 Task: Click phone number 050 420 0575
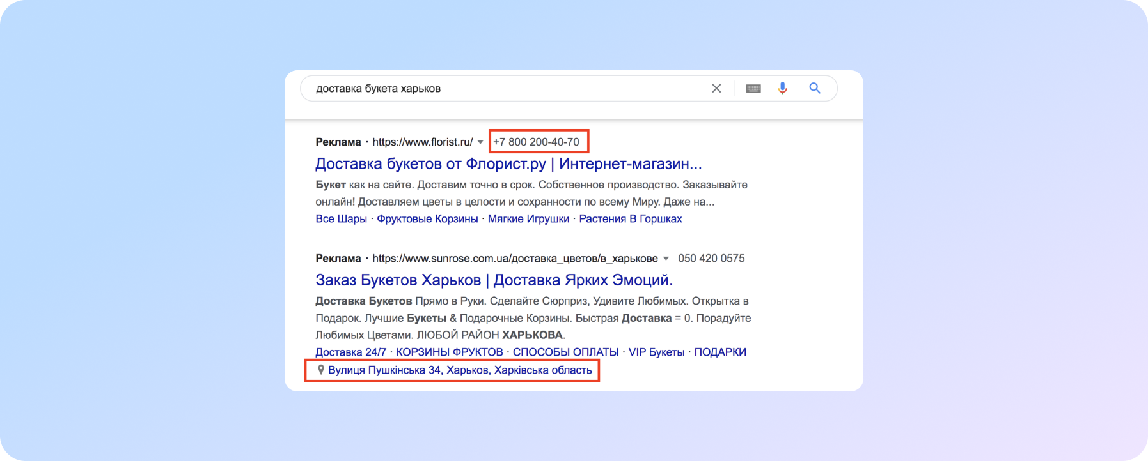[711, 259]
